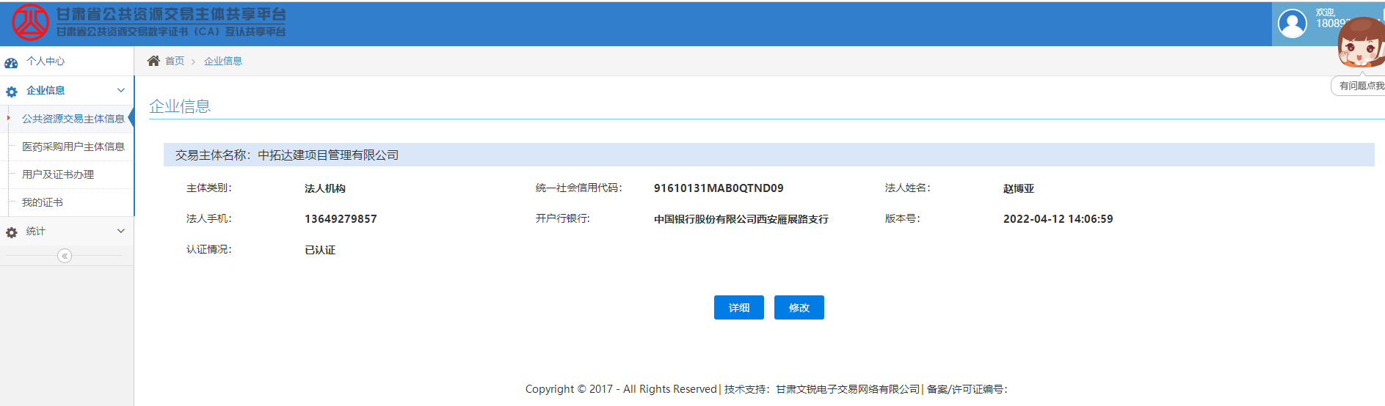The width and height of the screenshot is (1385, 406).
Task: Go to 首页 breadcrumb link
Action: (x=175, y=61)
